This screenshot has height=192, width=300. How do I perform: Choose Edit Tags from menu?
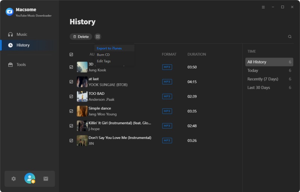tap(114, 61)
